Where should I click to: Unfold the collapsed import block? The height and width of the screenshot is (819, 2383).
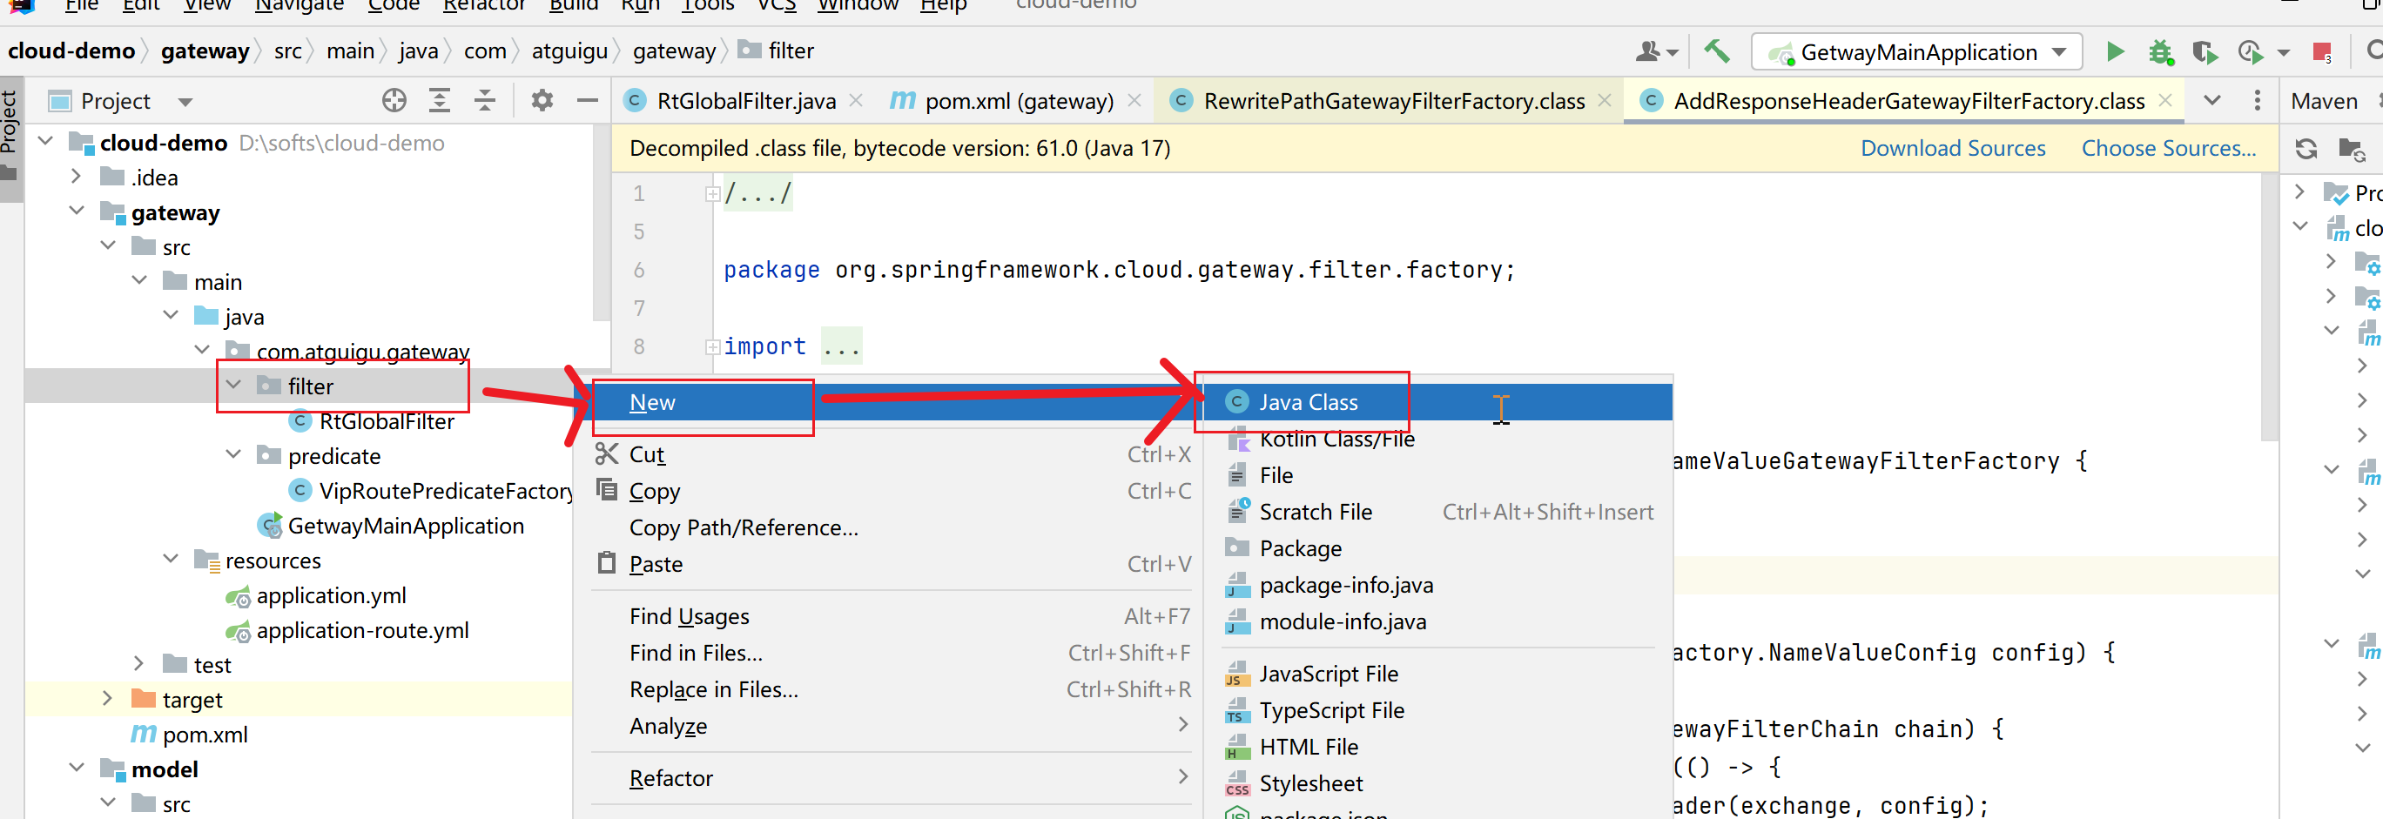pos(712,346)
